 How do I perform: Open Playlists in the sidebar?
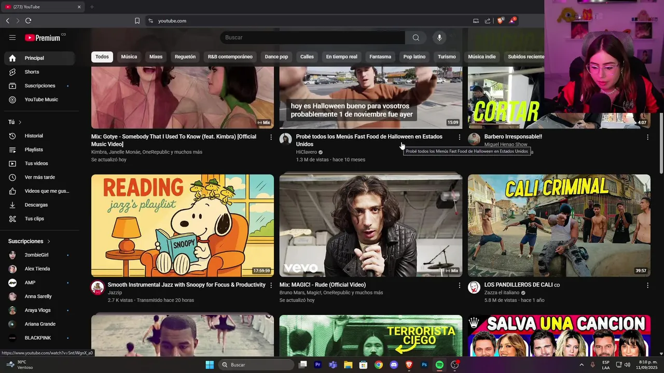tap(39, 150)
